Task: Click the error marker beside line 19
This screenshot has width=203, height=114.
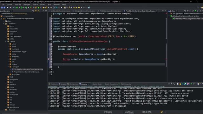Action: (49, 59)
